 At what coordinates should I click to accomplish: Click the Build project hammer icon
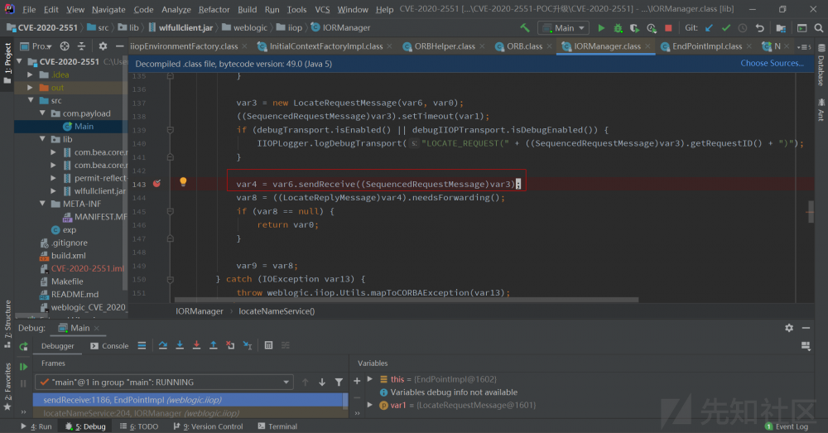tap(524, 28)
